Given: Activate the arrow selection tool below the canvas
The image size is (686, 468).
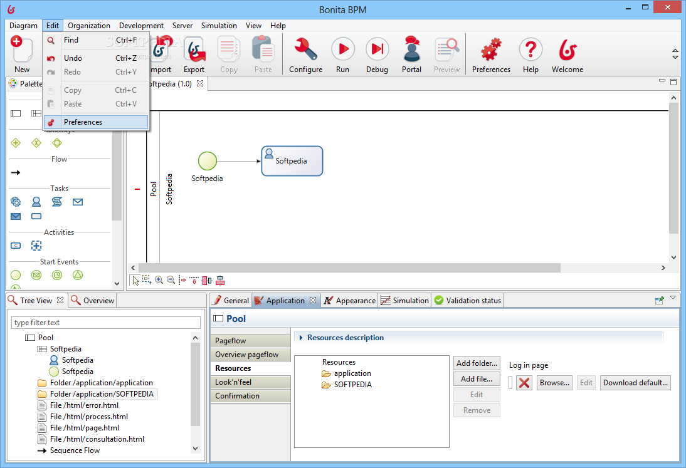Looking at the screenshot, I should [135, 280].
